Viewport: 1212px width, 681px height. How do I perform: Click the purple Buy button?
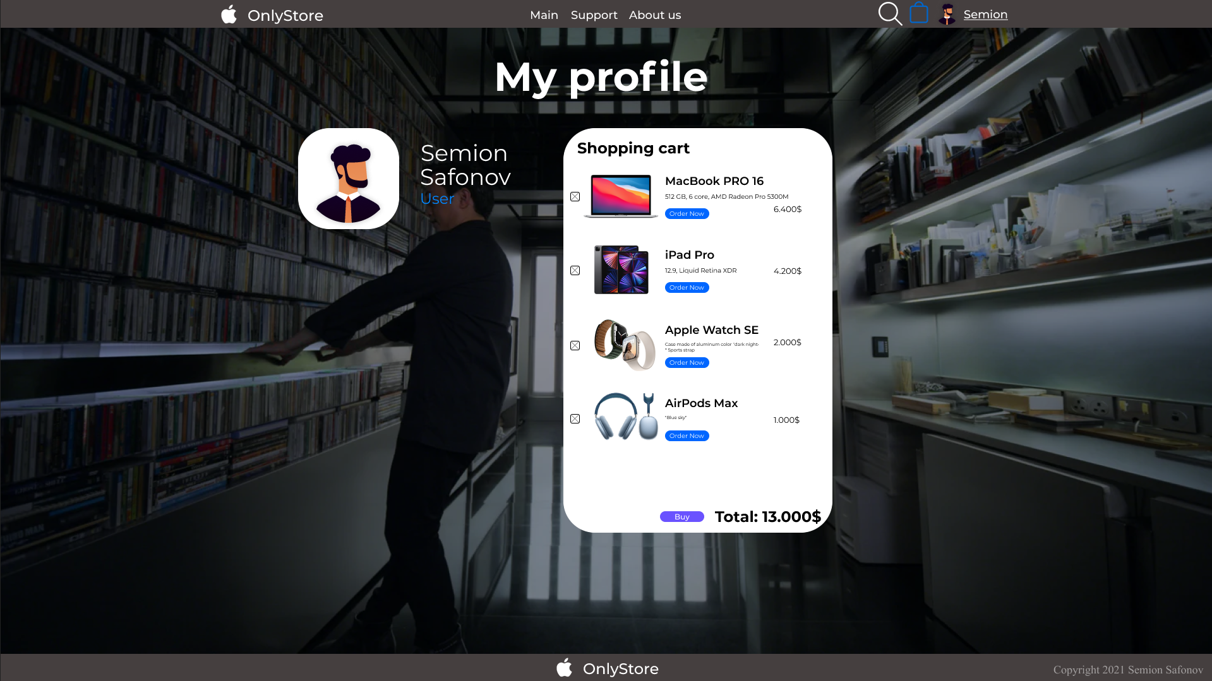click(682, 517)
